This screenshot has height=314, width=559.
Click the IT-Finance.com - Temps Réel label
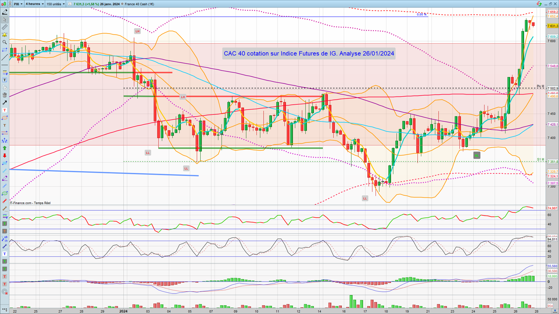[x=30, y=203]
